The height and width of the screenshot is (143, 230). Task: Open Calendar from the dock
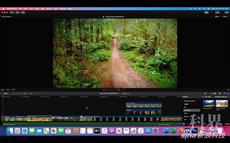click(68, 131)
